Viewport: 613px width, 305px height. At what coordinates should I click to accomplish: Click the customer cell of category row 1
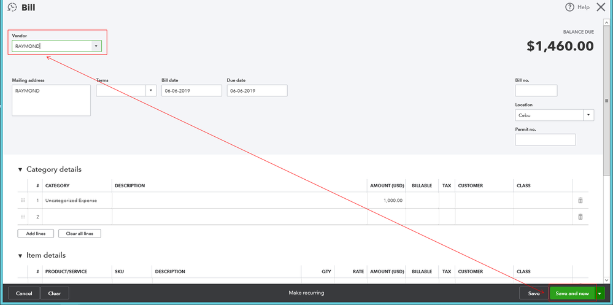484,200
